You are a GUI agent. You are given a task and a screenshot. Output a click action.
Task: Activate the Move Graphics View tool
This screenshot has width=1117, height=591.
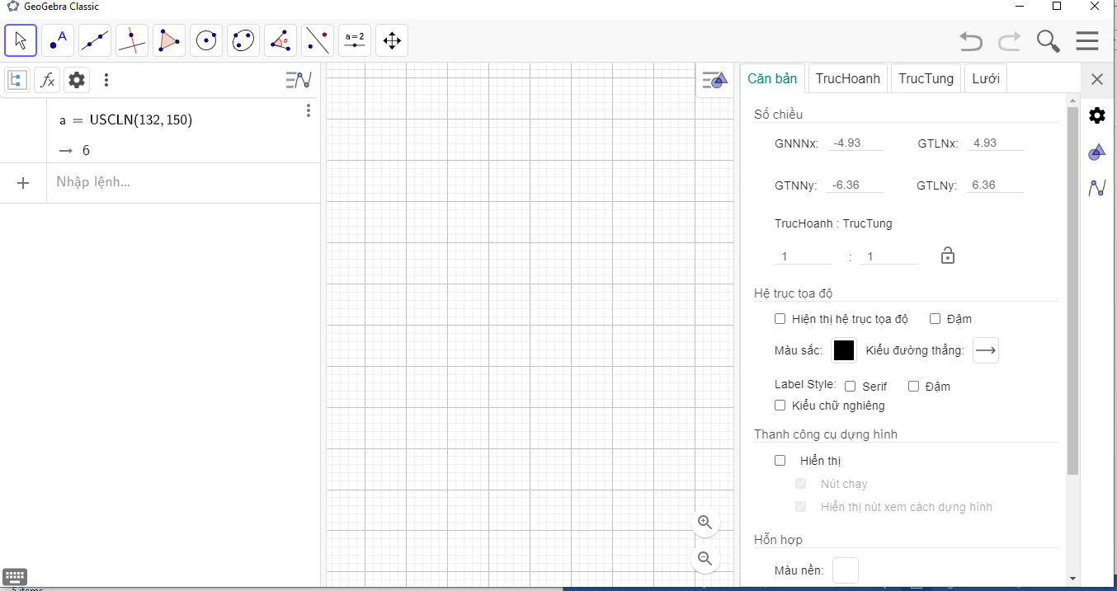[392, 40]
